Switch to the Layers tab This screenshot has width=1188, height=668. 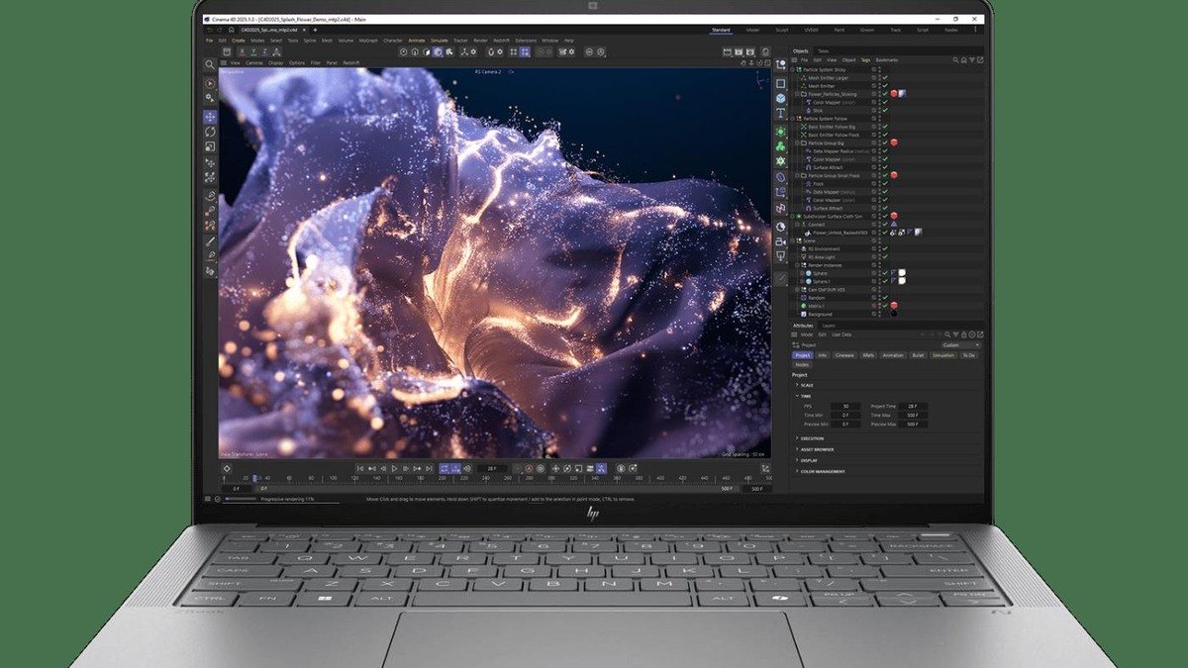(829, 326)
